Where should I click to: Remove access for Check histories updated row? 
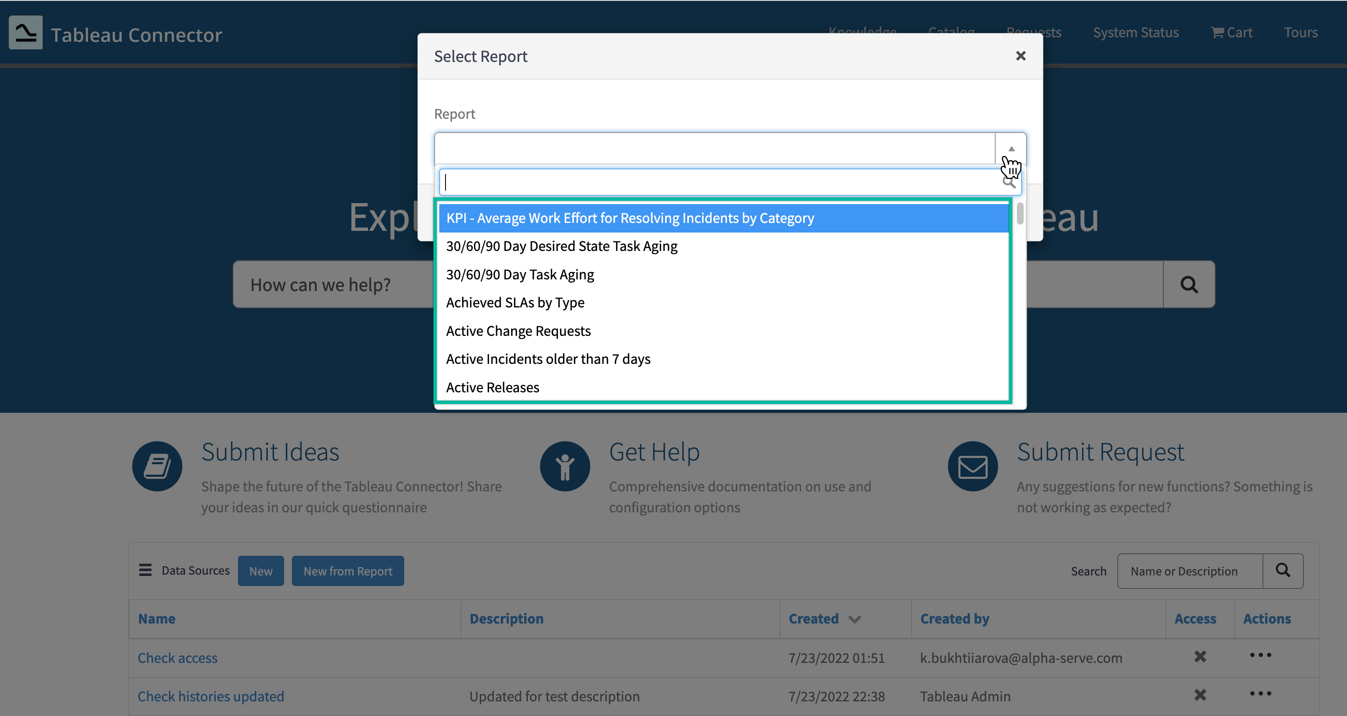[x=1201, y=695]
